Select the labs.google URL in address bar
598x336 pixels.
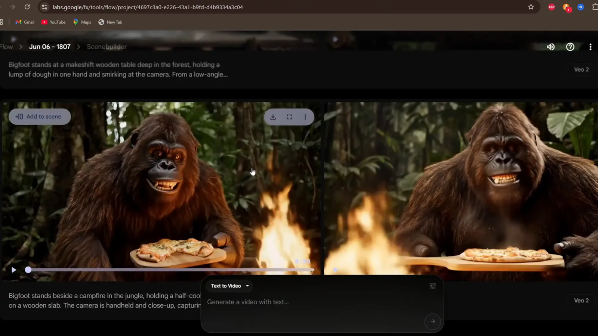148,7
